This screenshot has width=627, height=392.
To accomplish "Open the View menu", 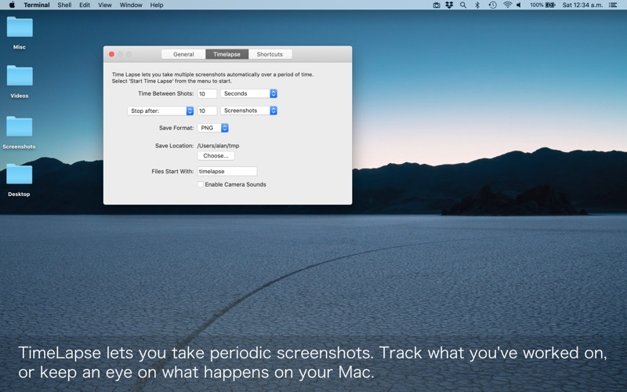I will (x=105, y=5).
